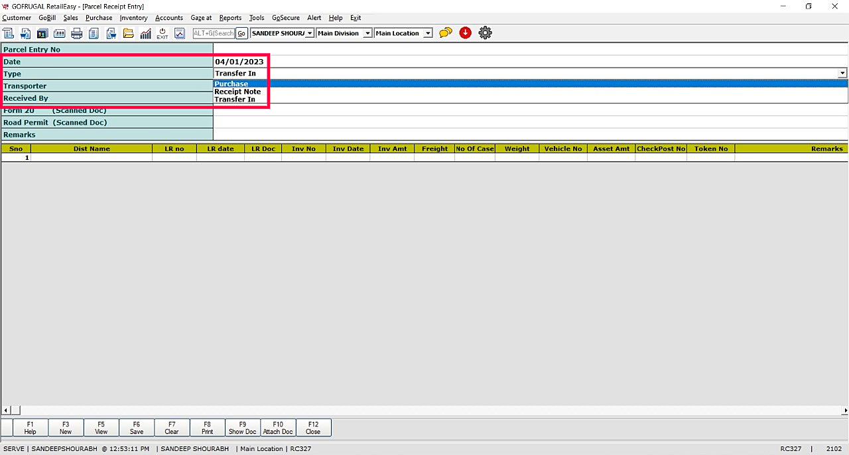Image resolution: width=849 pixels, height=455 pixels.
Task: Expand the Type dropdown arrow
Action: pyautogui.click(x=842, y=74)
